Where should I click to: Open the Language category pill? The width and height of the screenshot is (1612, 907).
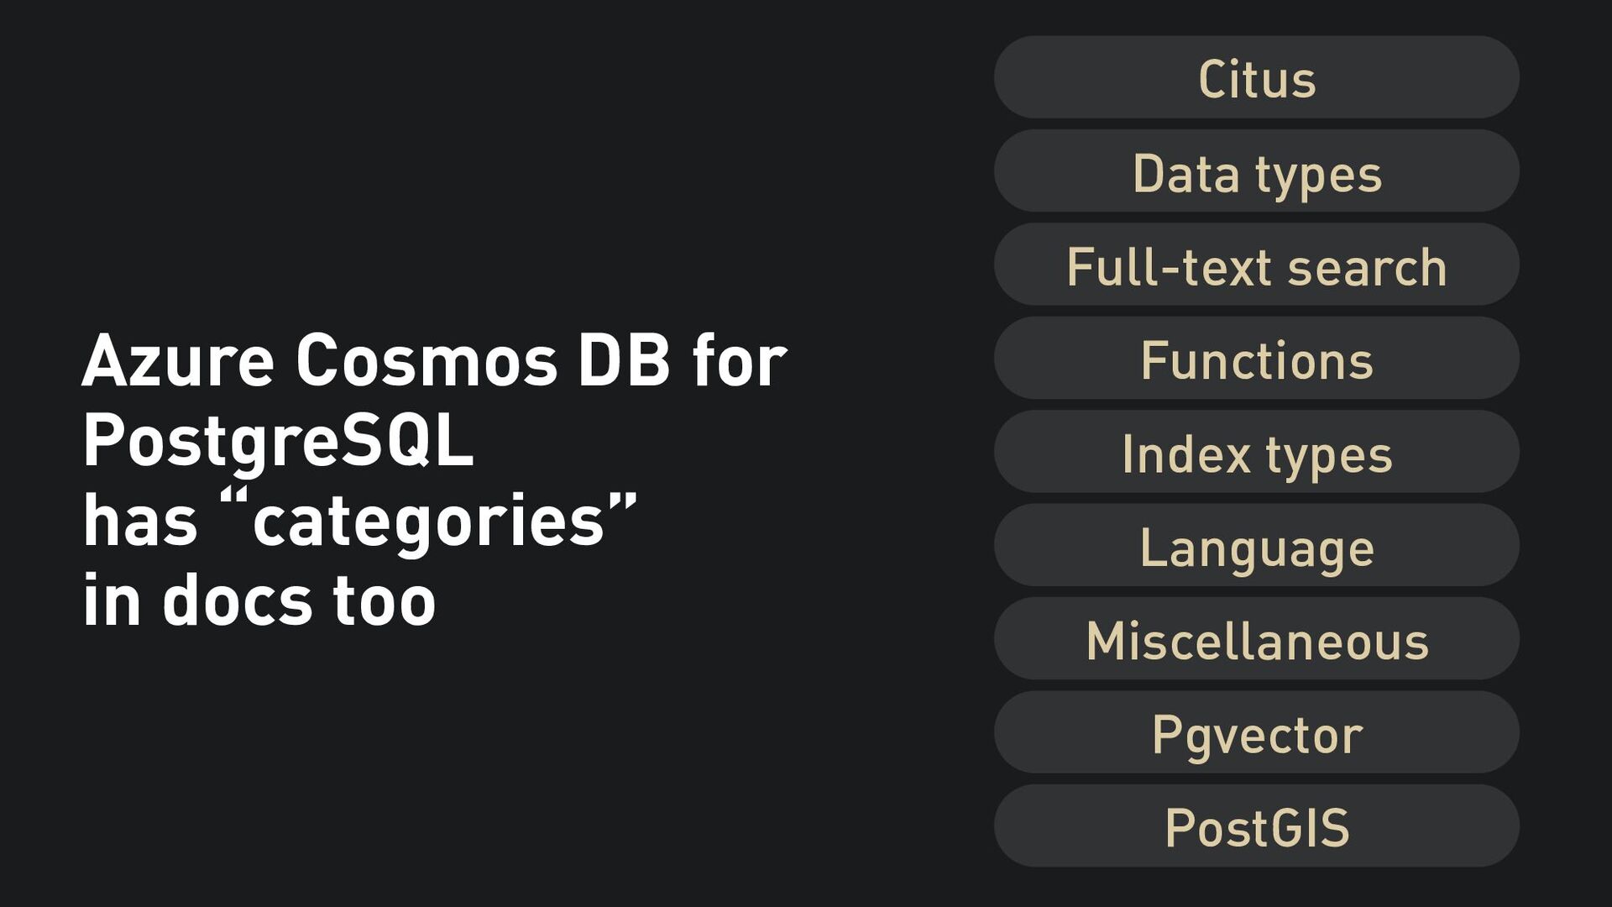click(1256, 545)
